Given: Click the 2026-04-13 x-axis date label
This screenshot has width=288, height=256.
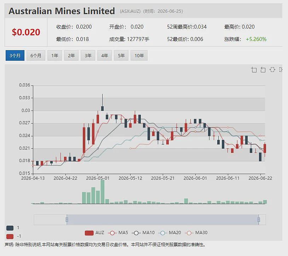Looking at the screenshot, I should (x=33, y=178).
